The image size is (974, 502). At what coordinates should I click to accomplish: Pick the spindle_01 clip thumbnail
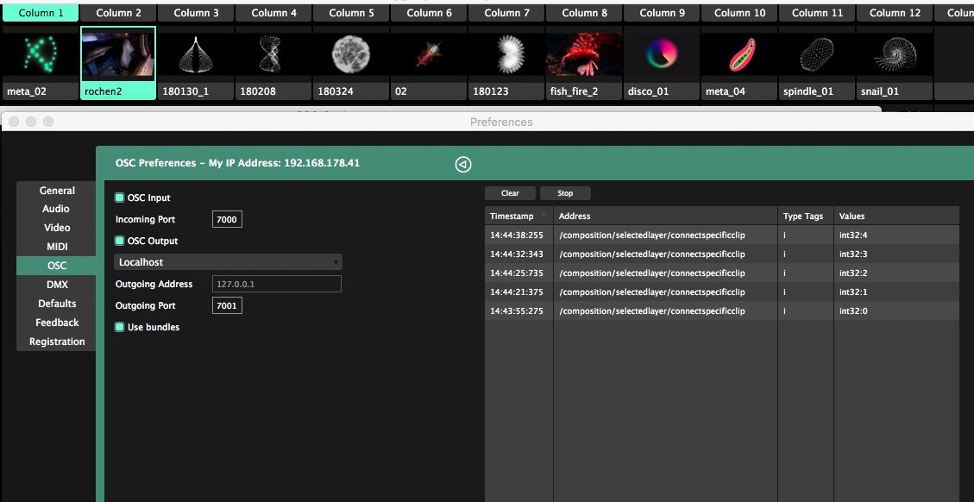[816, 54]
